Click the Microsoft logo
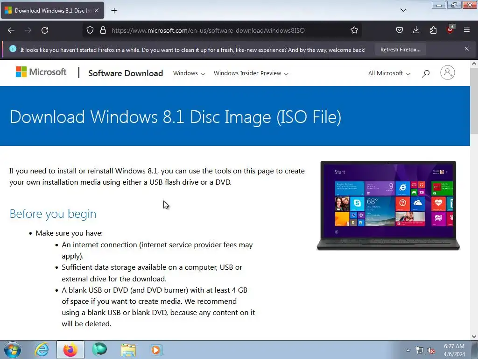This screenshot has height=359, width=478. click(41, 72)
